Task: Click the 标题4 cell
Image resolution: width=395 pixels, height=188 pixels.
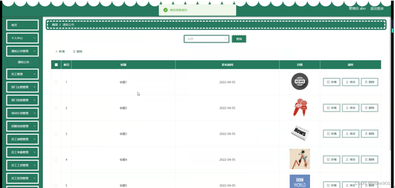Action: [123, 160]
